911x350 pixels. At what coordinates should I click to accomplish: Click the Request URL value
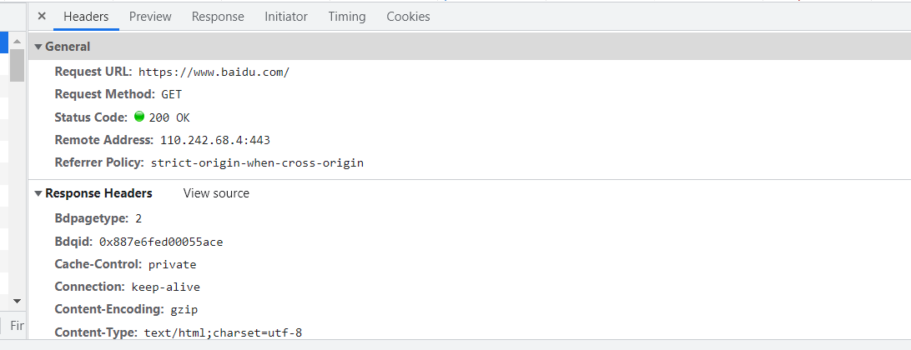pos(214,72)
